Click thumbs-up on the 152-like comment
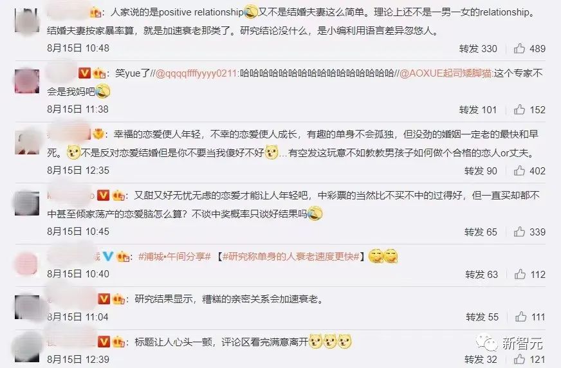 click(519, 109)
